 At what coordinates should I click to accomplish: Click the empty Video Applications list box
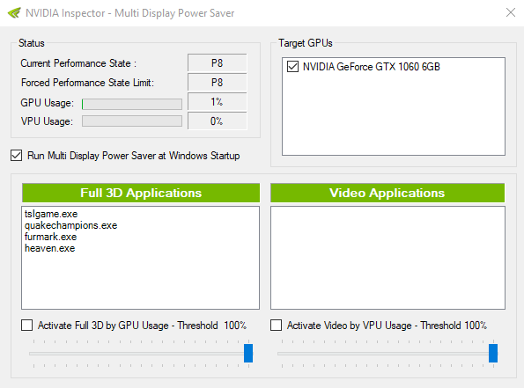387,258
